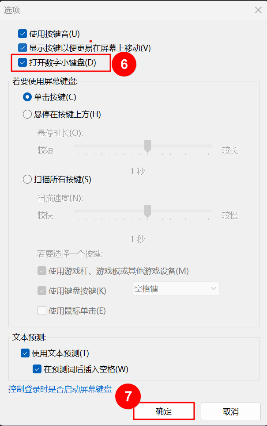The width and height of the screenshot is (267, 426).
Task: Open 控制登录时是否启动屏幕键盘 link
Action: [x=60, y=389]
